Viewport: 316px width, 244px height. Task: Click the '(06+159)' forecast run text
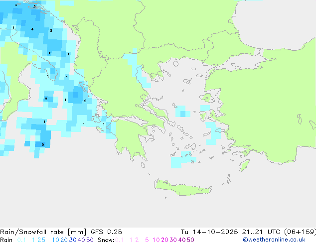[300, 232]
